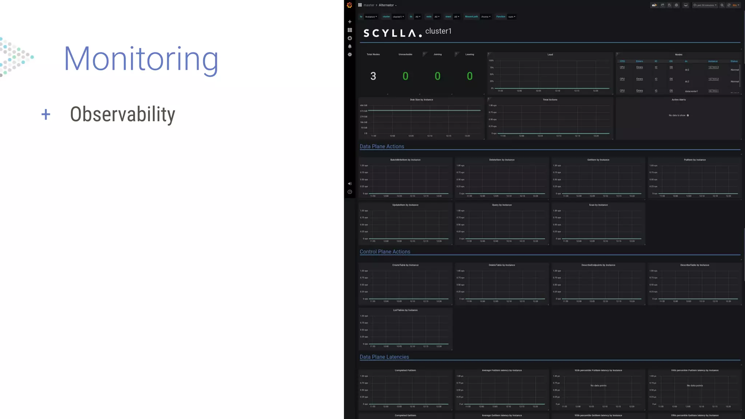Click the Nodes table scrollbar
Screen dimensions: 745x419
coord(740,76)
